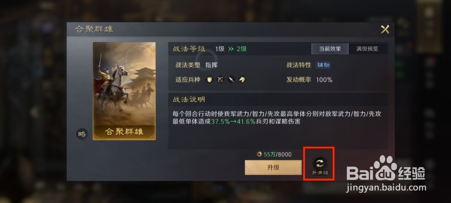Click the horse cavalry troop icon
The image size is (451, 203).
click(242, 80)
